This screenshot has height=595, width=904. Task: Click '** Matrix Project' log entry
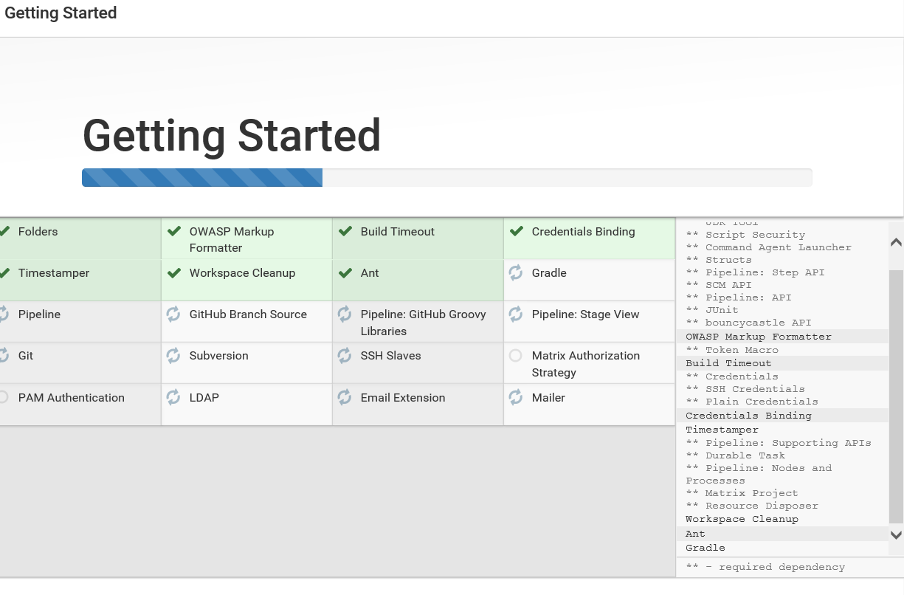tap(742, 493)
